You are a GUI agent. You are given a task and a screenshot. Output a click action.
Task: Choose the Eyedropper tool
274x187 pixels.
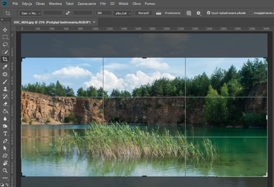5,67
